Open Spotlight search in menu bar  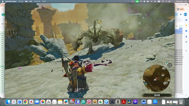(166, 2)
